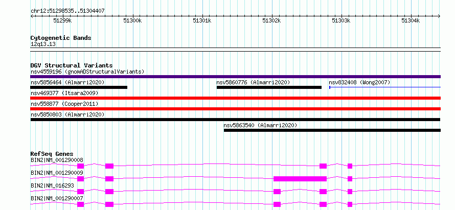Click the nsv4559196 gnomAD structural variant bar
Screen dimensions: 455x210
235,77
